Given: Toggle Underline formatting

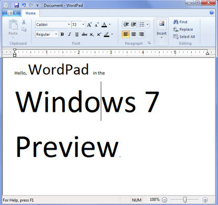Looking at the screenshot, I should click(77, 34).
